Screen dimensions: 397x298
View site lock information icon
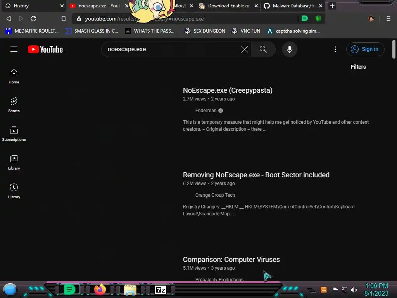(x=79, y=19)
